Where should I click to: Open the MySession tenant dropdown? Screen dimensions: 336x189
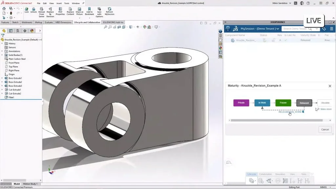click(x=278, y=29)
